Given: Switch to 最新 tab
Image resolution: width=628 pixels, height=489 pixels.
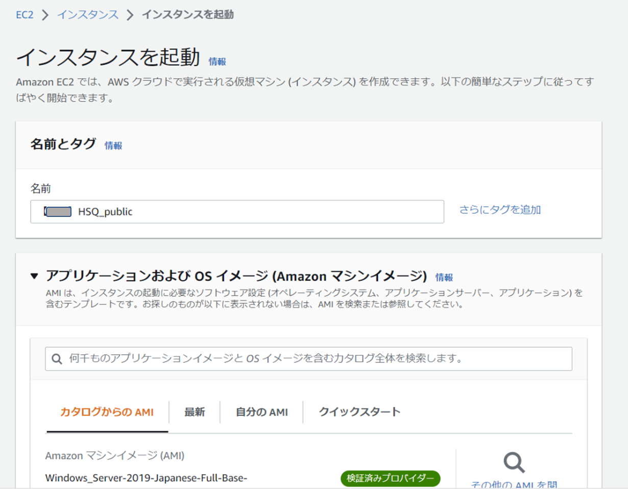Looking at the screenshot, I should (x=195, y=412).
